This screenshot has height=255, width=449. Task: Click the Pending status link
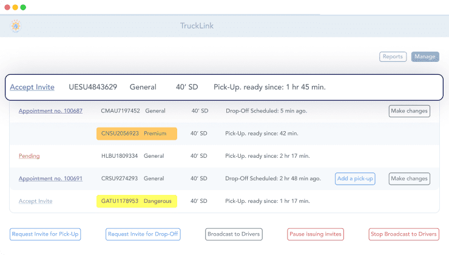(29, 156)
